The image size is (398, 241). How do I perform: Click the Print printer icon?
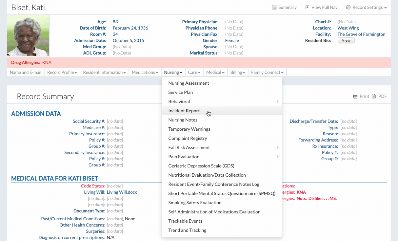point(355,96)
